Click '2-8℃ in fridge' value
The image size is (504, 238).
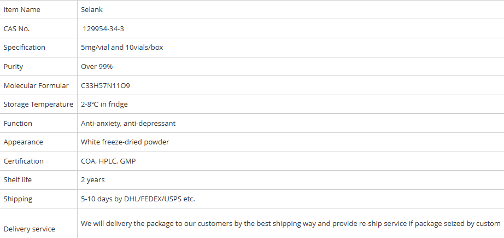(x=104, y=105)
